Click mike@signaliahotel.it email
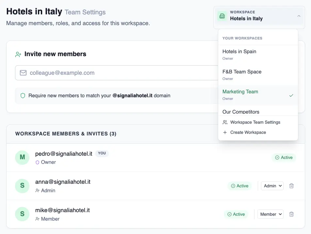The height and width of the screenshot is (234, 311). pyautogui.click(x=62, y=210)
